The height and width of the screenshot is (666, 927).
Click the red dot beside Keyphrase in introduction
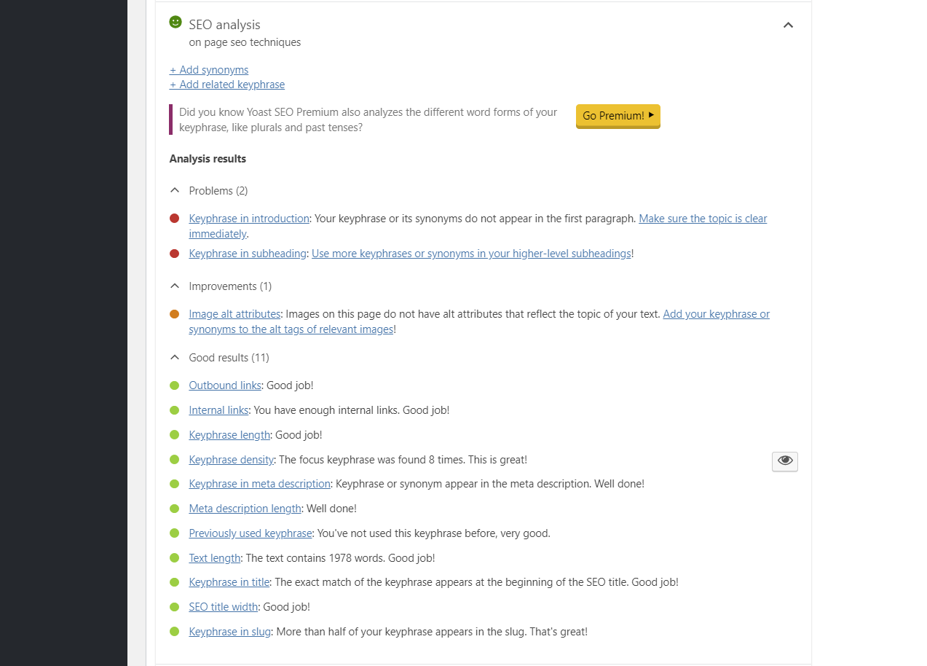[175, 218]
